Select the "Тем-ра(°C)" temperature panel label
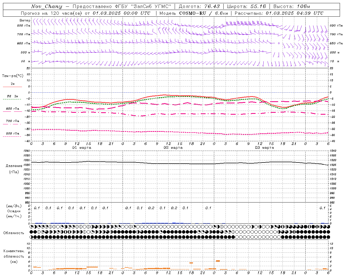The width and height of the screenshot is (344, 275). 13,76
